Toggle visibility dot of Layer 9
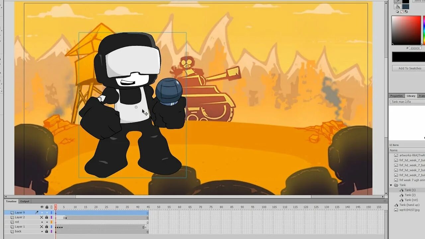This screenshot has height=239, width=425. coord(42,212)
